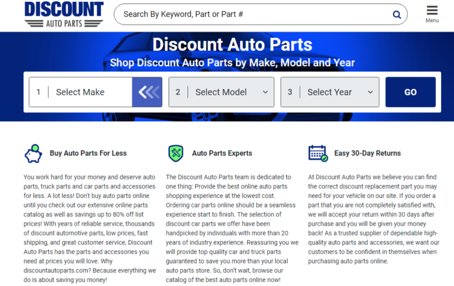The image size is (454, 286).
Task: Click the blue triple-chevron arrow button
Action: [147, 92]
